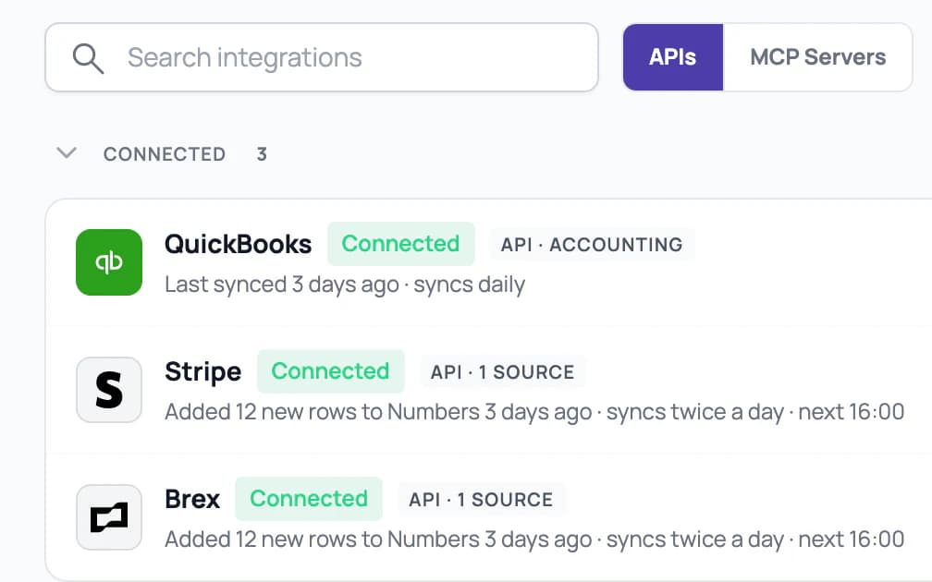Screen dimensions: 932x582
Task: Select the Brex integration name
Action: pyautogui.click(x=192, y=499)
